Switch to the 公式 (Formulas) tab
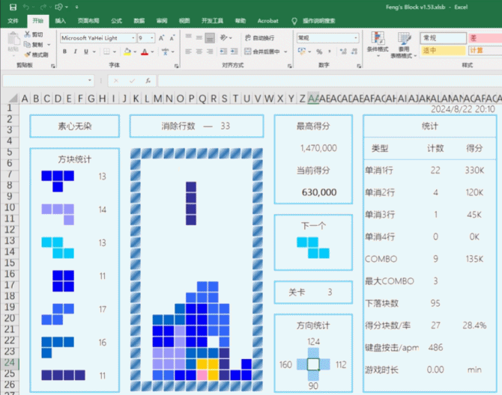This screenshot has height=395, width=502. [x=117, y=21]
